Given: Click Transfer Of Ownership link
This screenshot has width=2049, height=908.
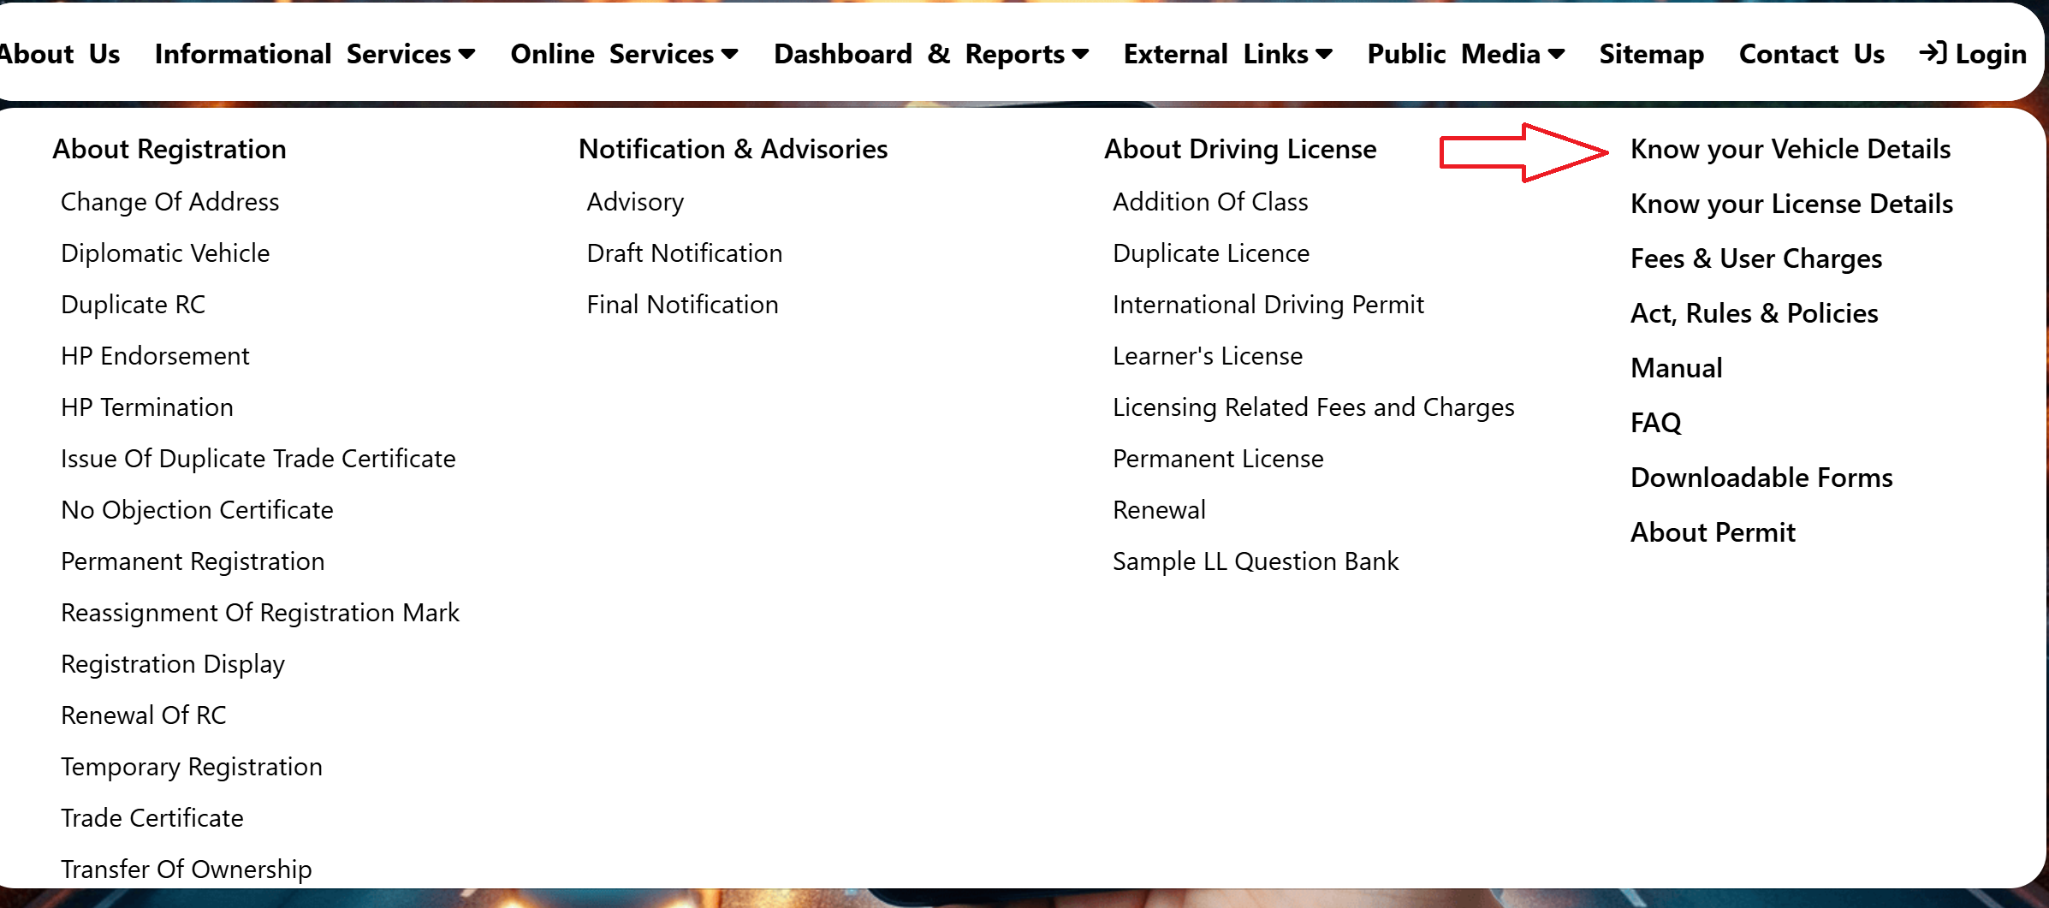Looking at the screenshot, I should [186, 869].
